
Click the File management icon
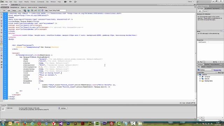pos(32,10)
